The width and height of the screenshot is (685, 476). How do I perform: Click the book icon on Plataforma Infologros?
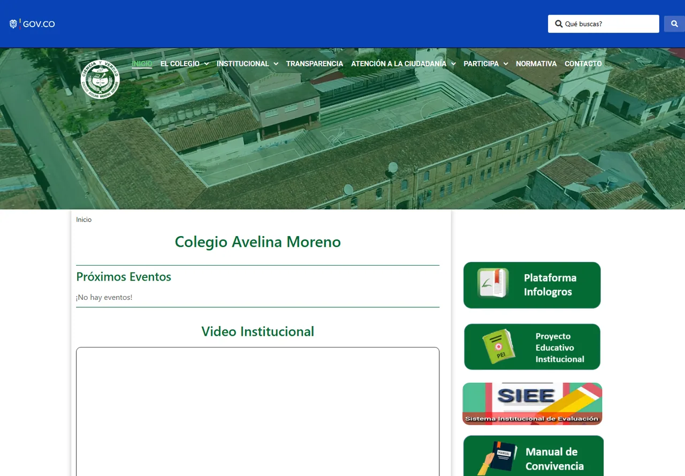pyautogui.click(x=492, y=283)
